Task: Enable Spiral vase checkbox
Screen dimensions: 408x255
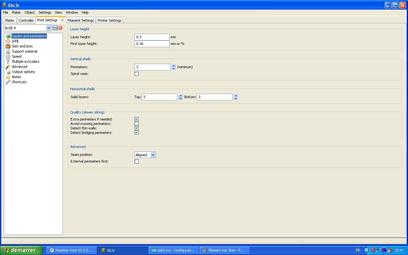Action: pyautogui.click(x=136, y=74)
